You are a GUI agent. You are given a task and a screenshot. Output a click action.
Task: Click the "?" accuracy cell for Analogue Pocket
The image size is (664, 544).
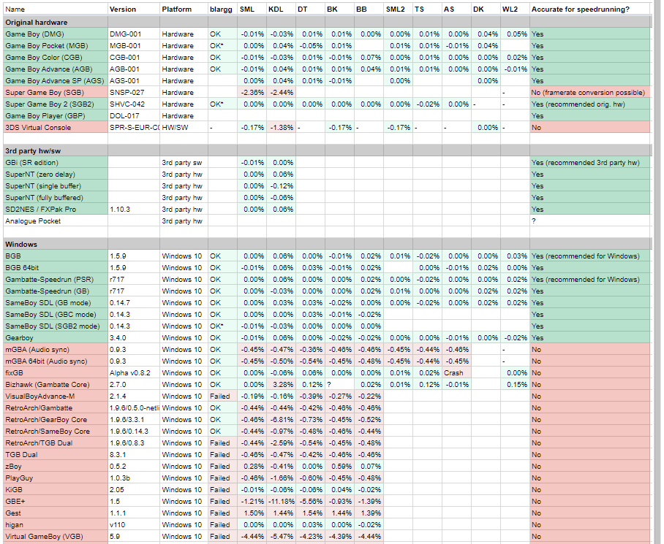[590, 221]
